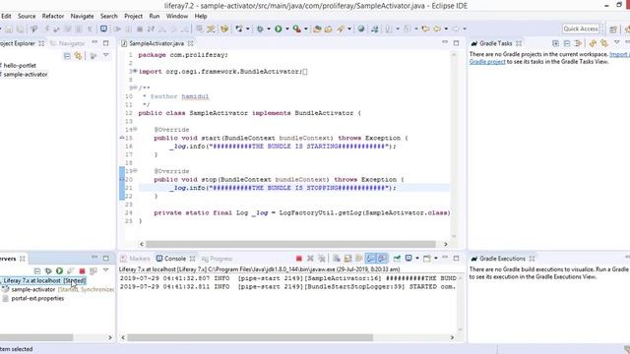Toggle Scroll Lock in the Console toolbar
Screen dimensions: 630x354
point(347,259)
